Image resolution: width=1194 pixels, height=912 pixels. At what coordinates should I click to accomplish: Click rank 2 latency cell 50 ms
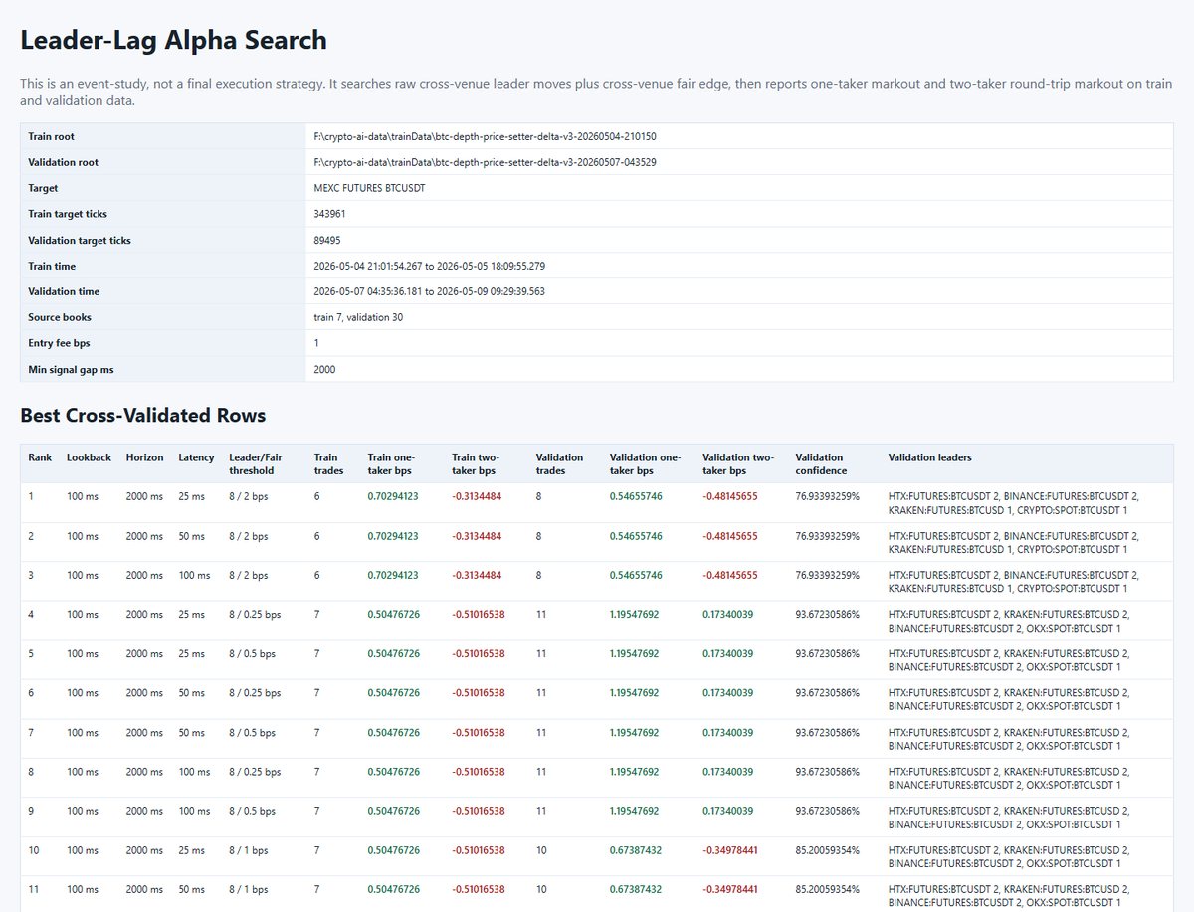point(191,536)
